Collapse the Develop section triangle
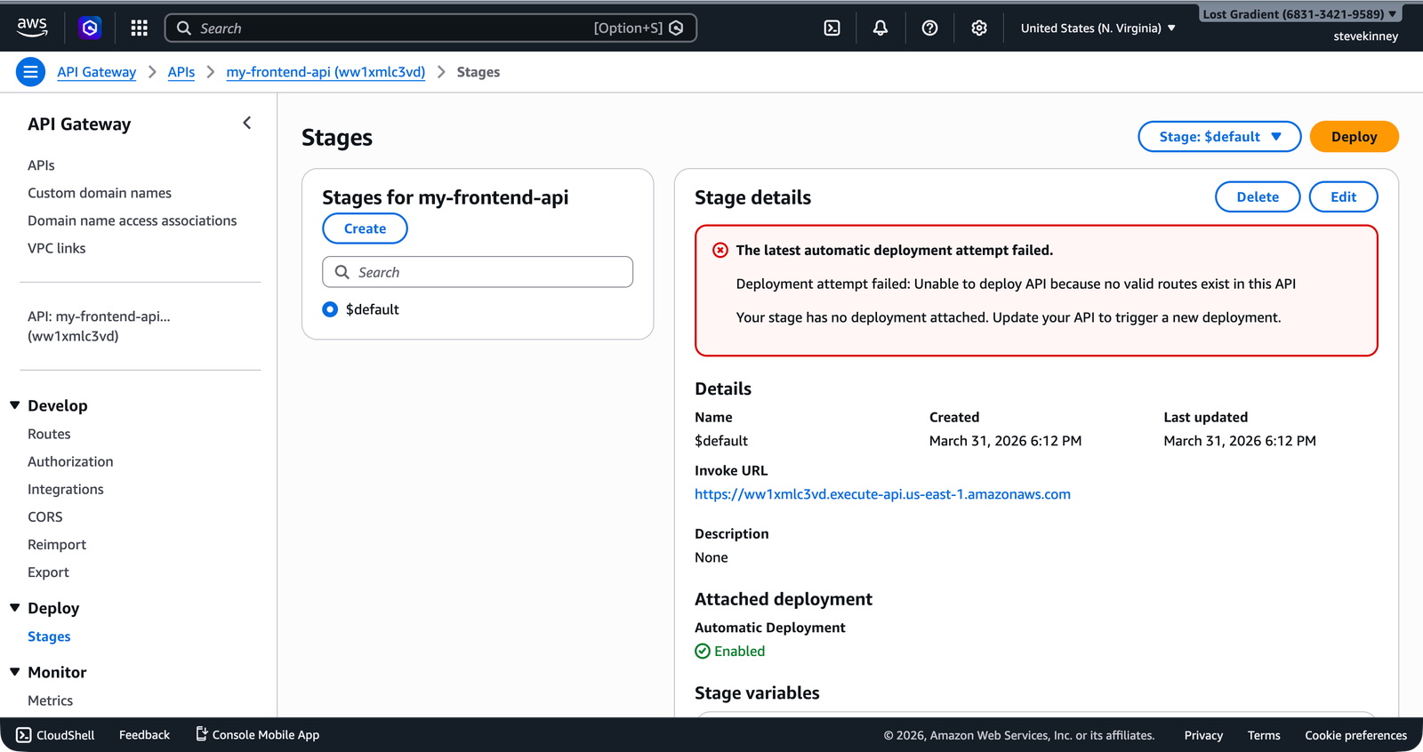The width and height of the screenshot is (1423, 752). tap(15, 405)
